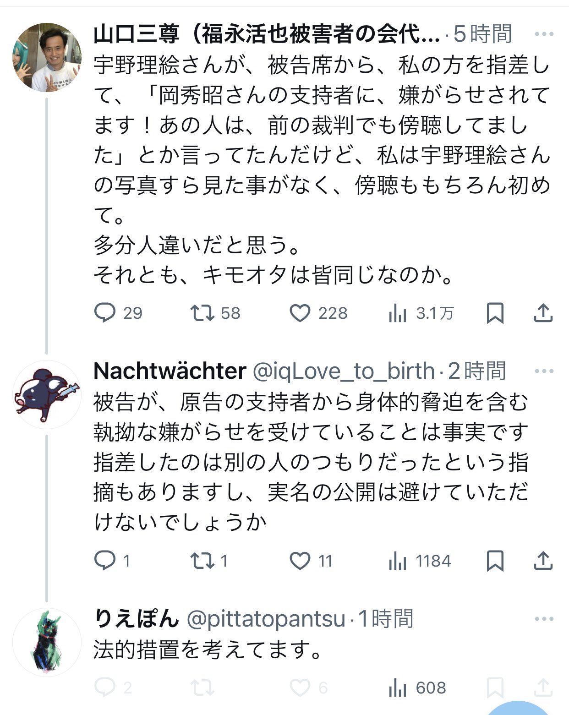Reply to the first tweet with 29 replies

[x=105, y=313]
